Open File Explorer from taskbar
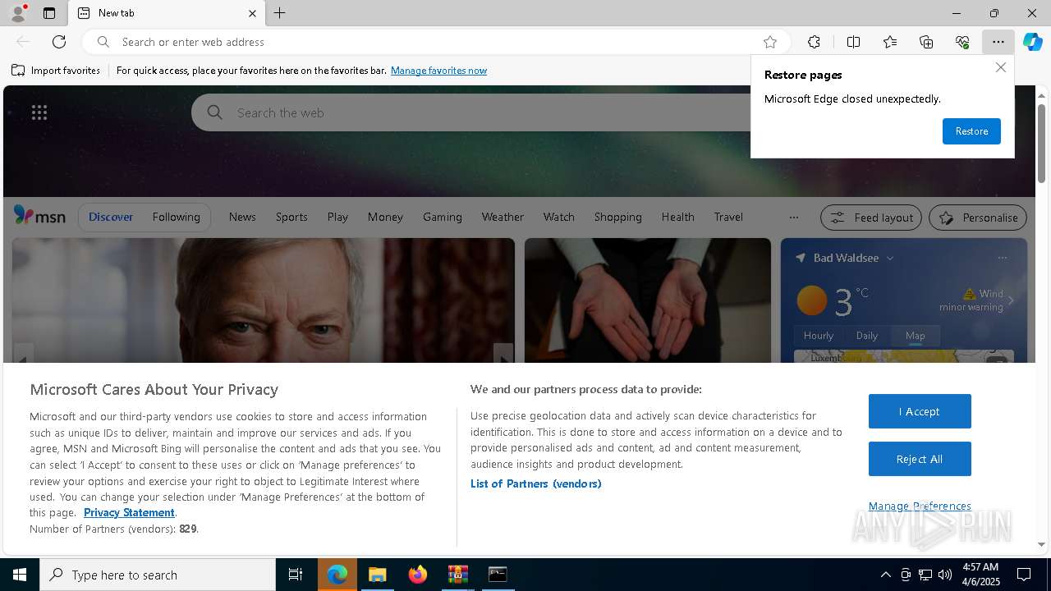 click(378, 575)
